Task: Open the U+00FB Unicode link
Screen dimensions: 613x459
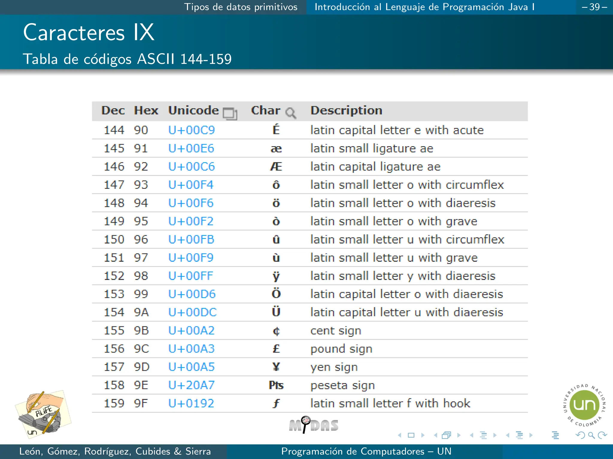Action: click(191, 239)
